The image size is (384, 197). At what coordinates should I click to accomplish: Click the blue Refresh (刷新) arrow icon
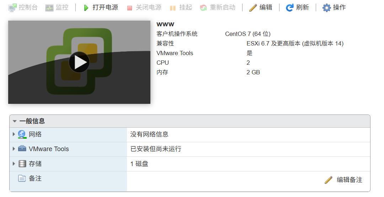click(x=289, y=7)
